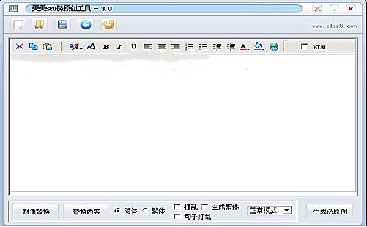The height and width of the screenshot is (227, 367).
Task: Insert hyperlink with the globe icon
Action: tap(273, 47)
